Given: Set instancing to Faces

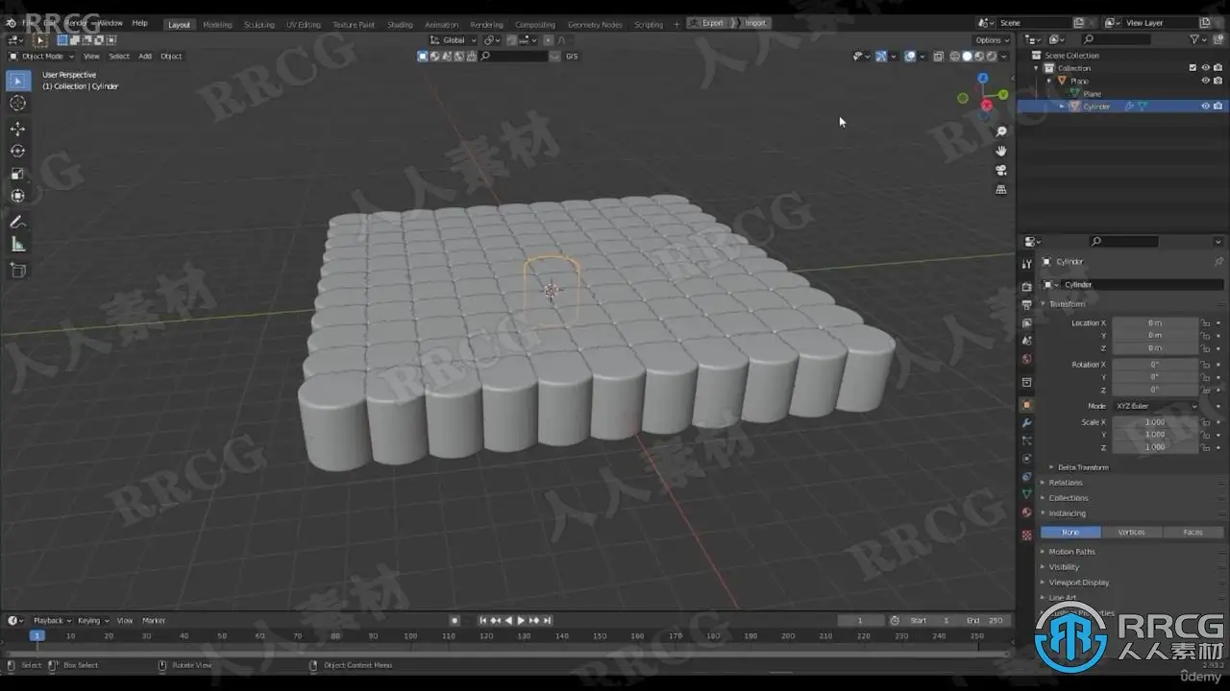Looking at the screenshot, I should click(1193, 532).
